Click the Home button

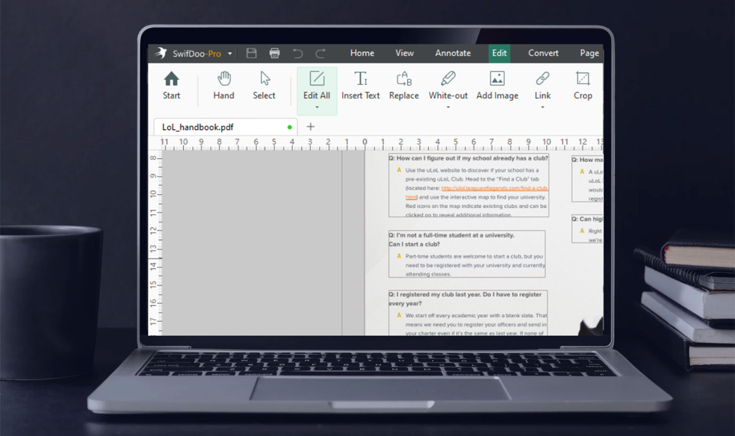pos(362,53)
